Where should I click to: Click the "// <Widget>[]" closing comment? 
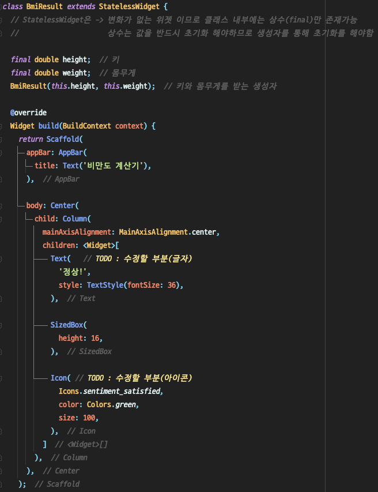tap(81, 444)
